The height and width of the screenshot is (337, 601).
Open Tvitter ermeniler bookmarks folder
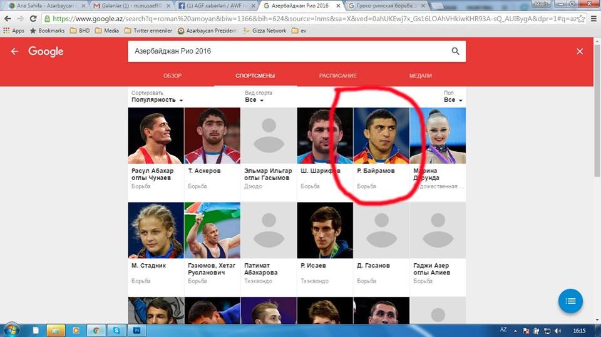(x=148, y=31)
